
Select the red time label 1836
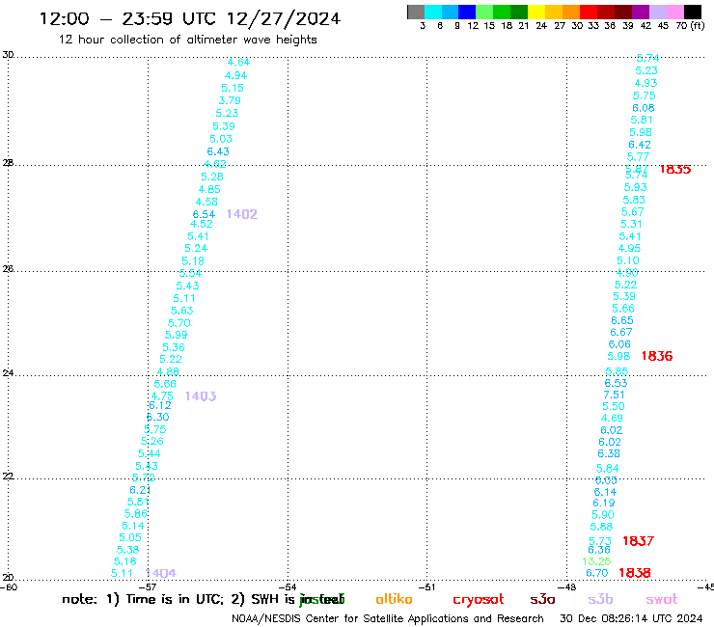pos(657,356)
